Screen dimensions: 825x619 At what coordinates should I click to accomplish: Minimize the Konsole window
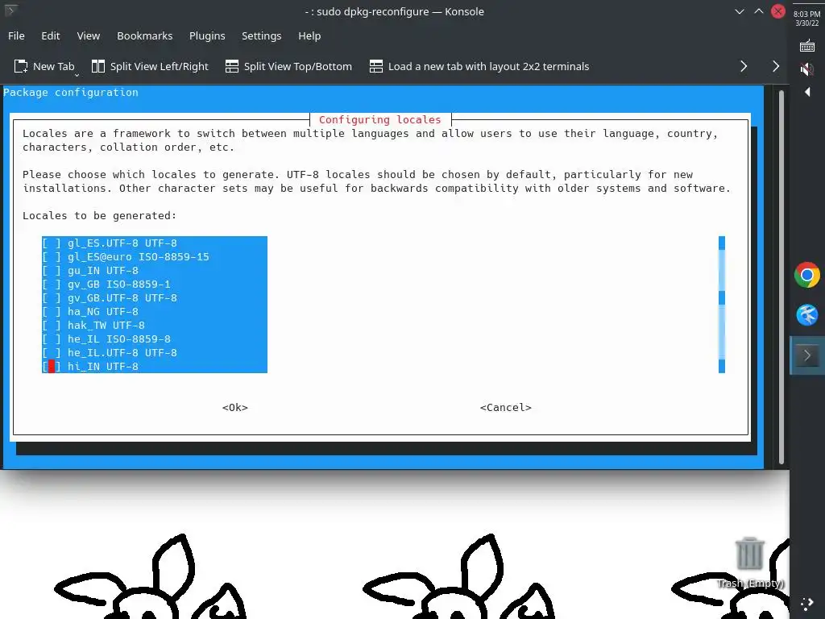coord(740,11)
